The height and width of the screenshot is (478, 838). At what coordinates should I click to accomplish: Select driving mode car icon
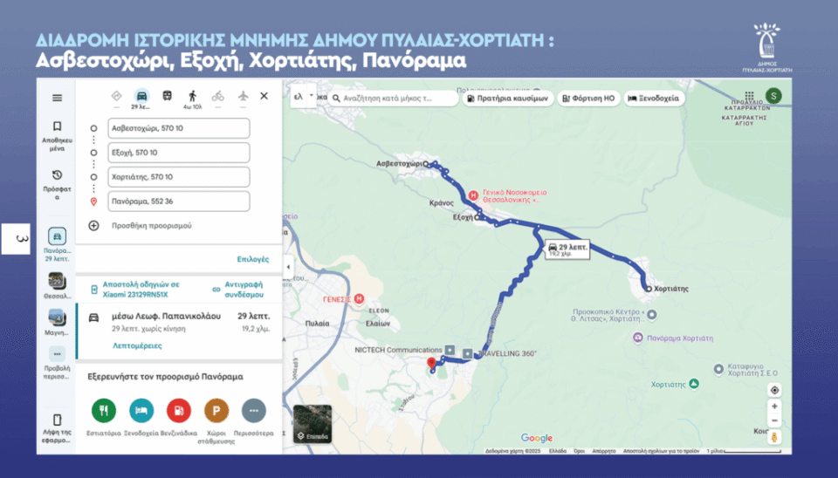[141, 96]
